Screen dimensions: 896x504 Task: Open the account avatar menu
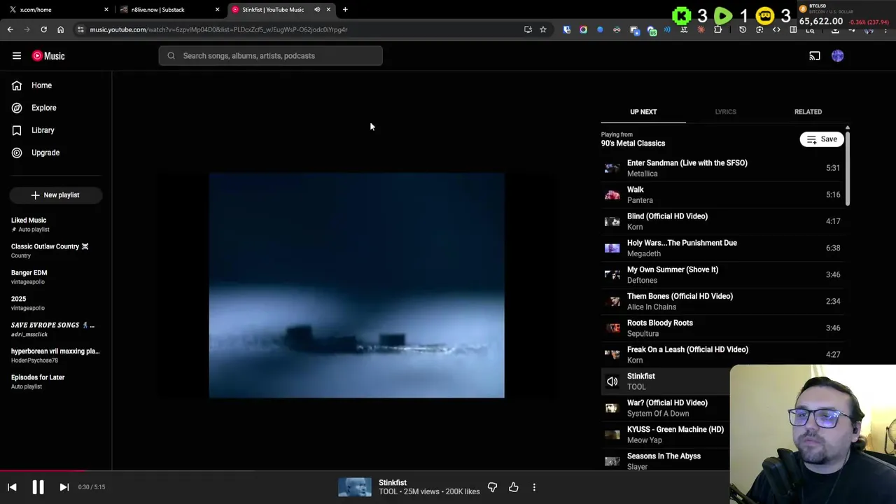838,56
